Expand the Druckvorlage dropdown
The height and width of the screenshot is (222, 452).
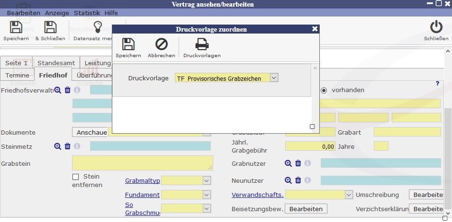coord(274,78)
